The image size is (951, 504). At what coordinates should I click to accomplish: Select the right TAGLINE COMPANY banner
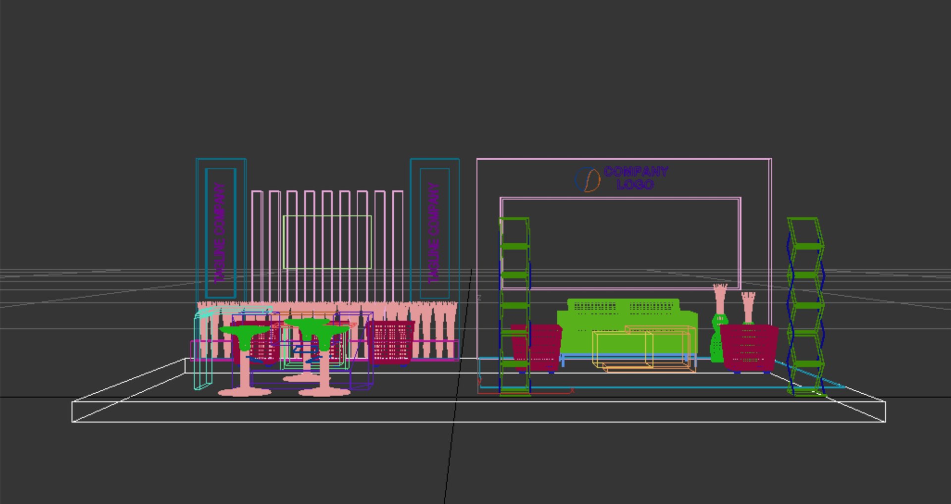[x=434, y=232]
